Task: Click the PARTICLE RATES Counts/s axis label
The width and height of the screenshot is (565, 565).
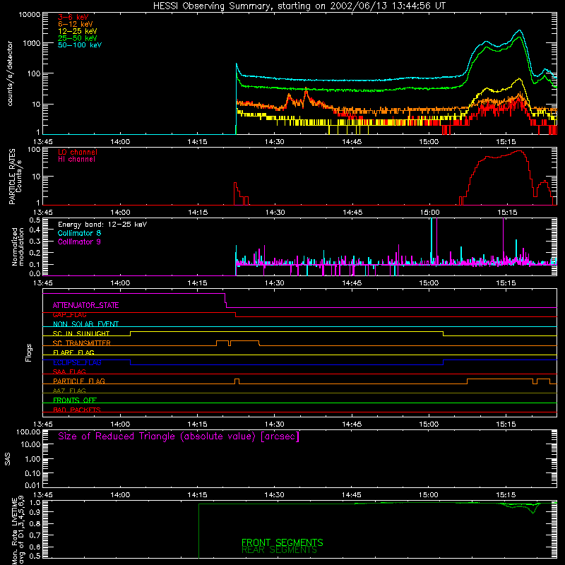Action: click(15, 177)
